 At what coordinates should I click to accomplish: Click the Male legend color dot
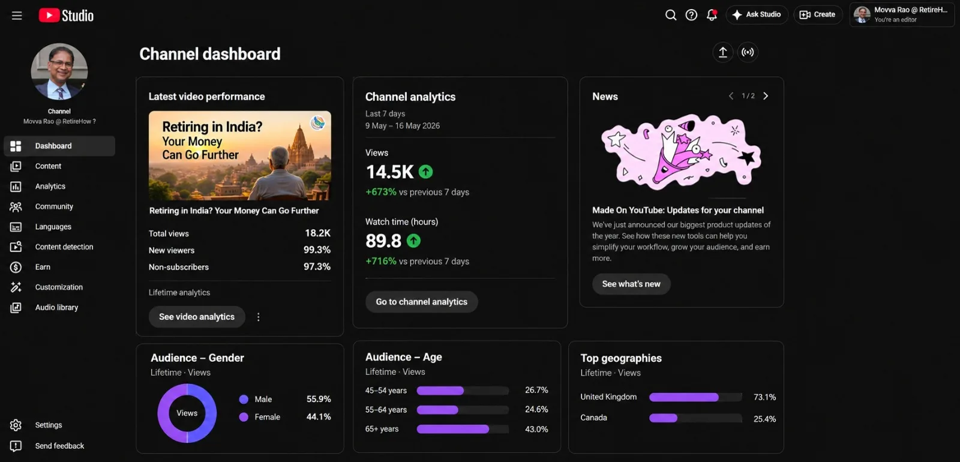(x=244, y=399)
